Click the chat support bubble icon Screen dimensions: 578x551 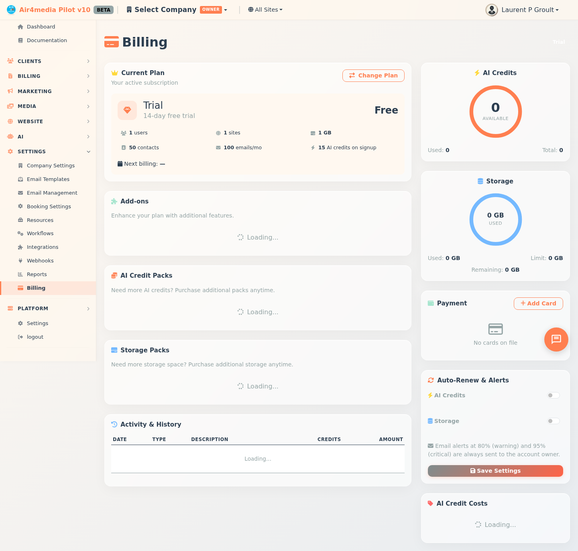point(556,340)
